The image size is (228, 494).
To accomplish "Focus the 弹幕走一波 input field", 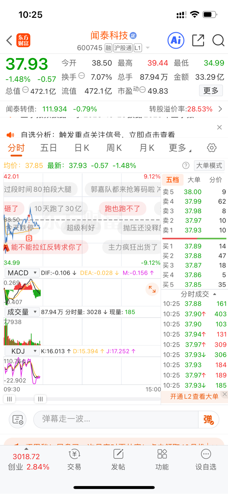I will [x=116, y=419].
